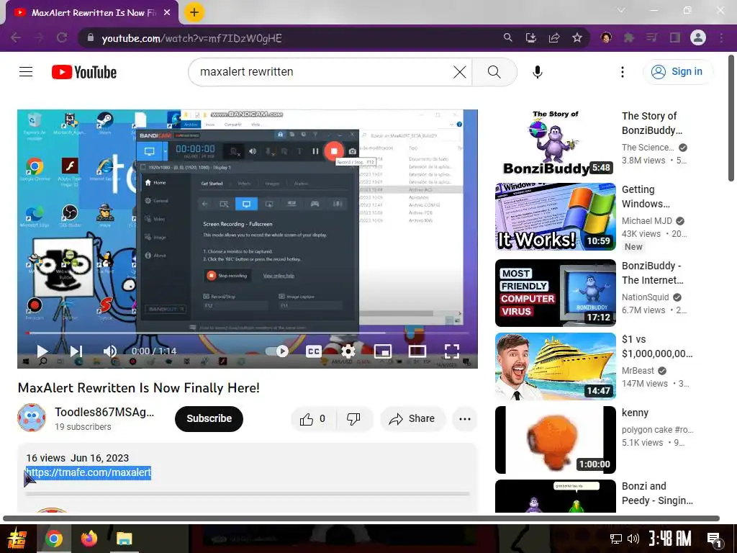Viewport: 737px width, 553px height.
Task: Go back in browser history
Action: 16,37
